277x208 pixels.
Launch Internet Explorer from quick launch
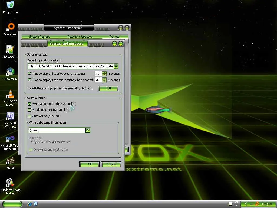(29, 204)
